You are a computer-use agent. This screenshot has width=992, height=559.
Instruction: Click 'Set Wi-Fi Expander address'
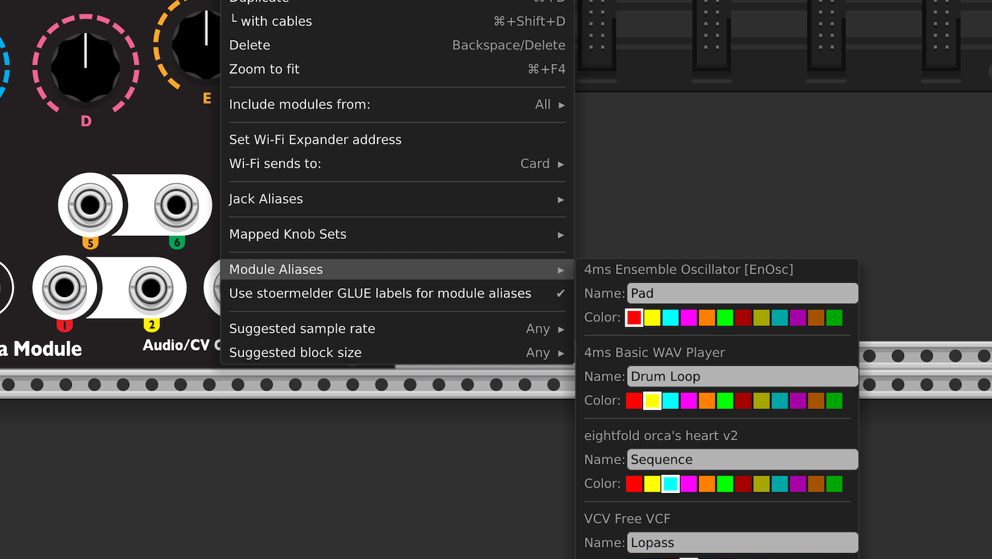coord(315,139)
